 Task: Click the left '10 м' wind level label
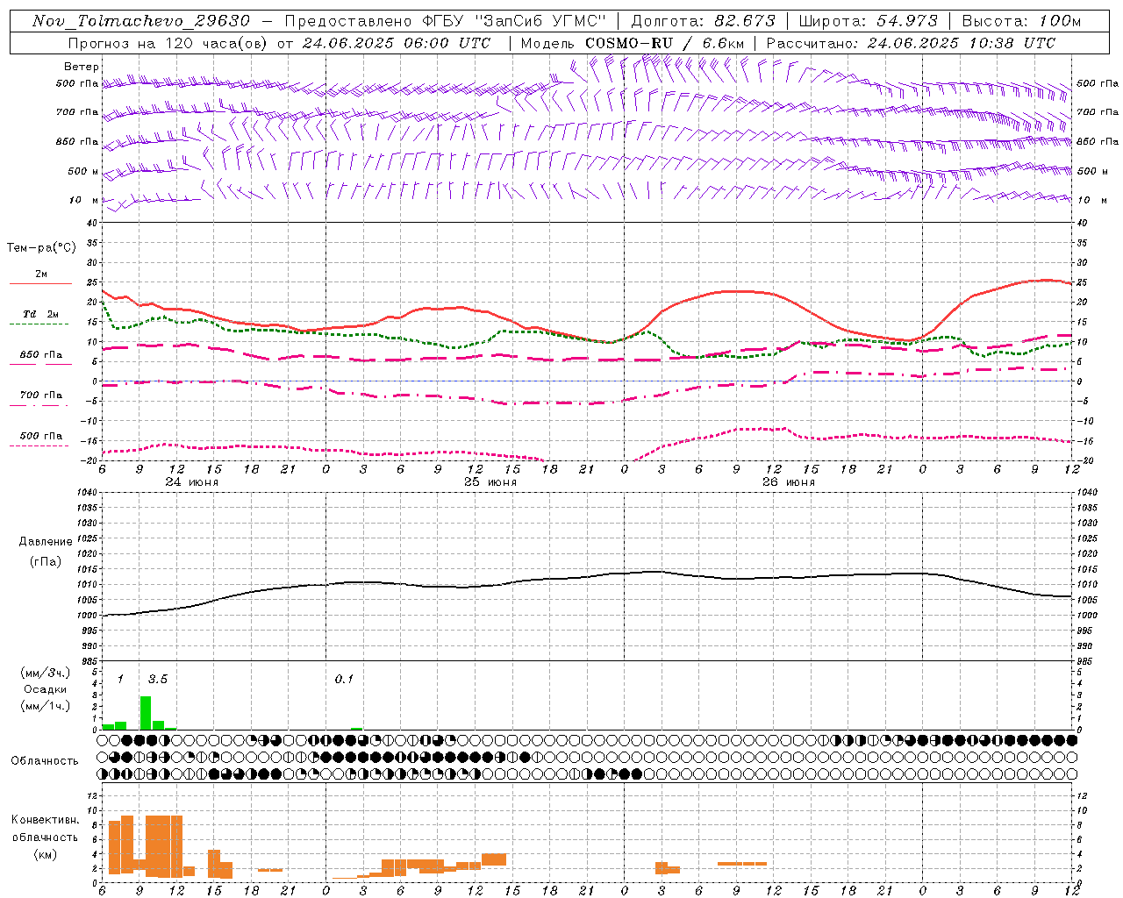84,200
